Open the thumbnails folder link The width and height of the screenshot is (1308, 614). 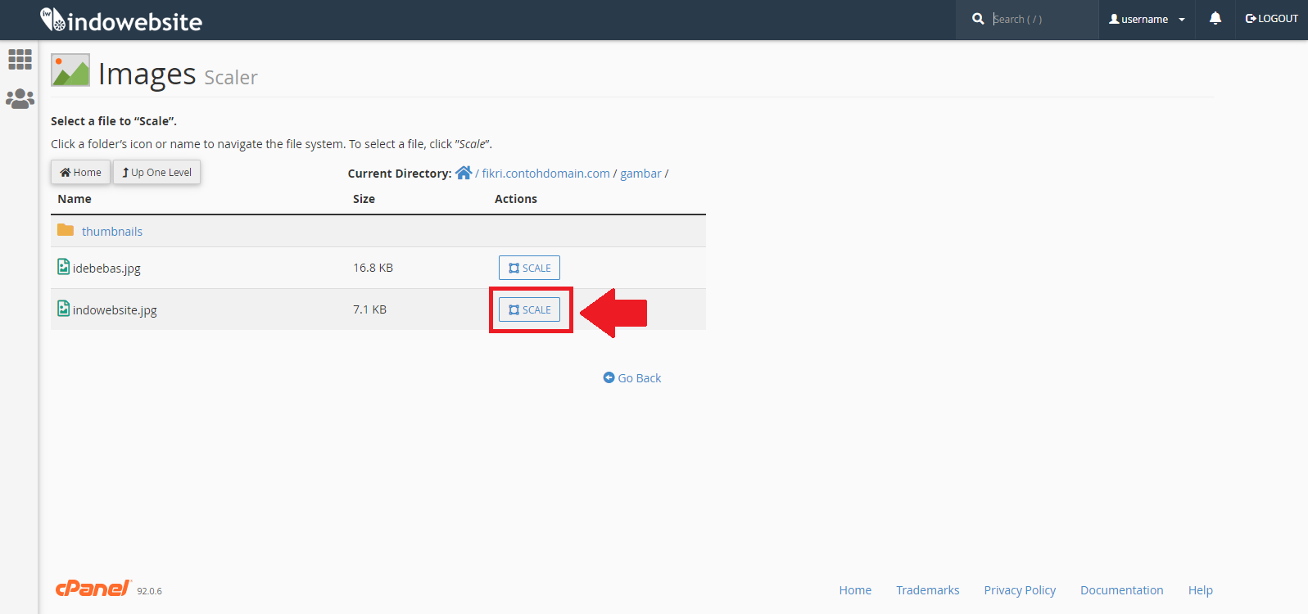[x=112, y=232]
